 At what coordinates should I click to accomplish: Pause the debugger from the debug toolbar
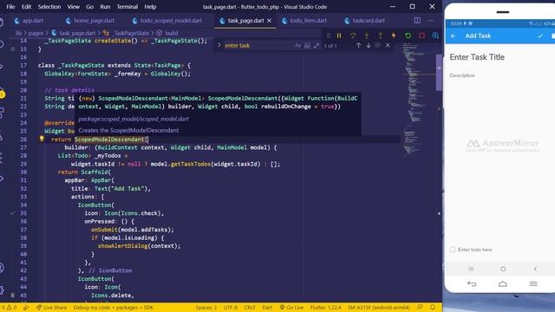coord(339,36)
